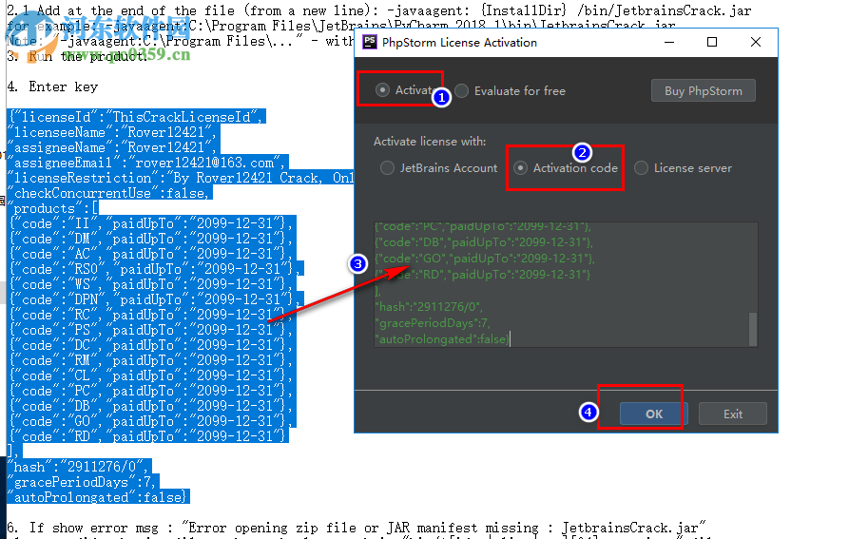Click the "checkConcurrentUse":false line

click(x=109, y=193)
